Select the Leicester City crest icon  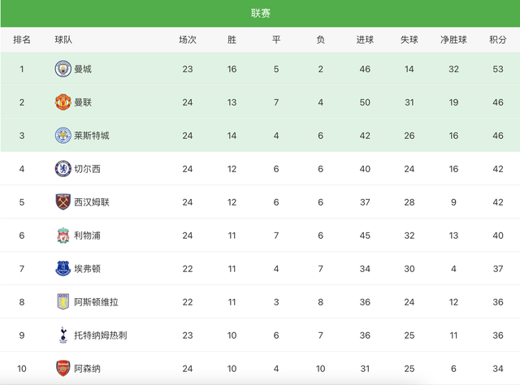coord(63,136)
